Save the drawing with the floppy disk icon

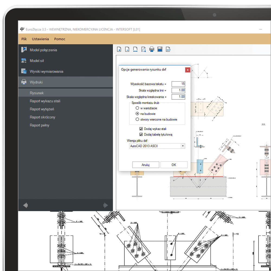[x=160, y=49]
